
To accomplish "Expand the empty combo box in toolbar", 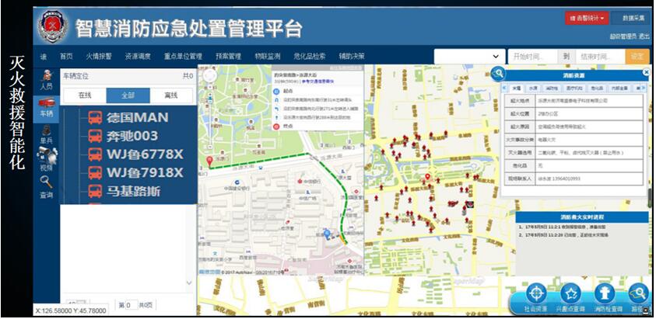I will [468, 57].
